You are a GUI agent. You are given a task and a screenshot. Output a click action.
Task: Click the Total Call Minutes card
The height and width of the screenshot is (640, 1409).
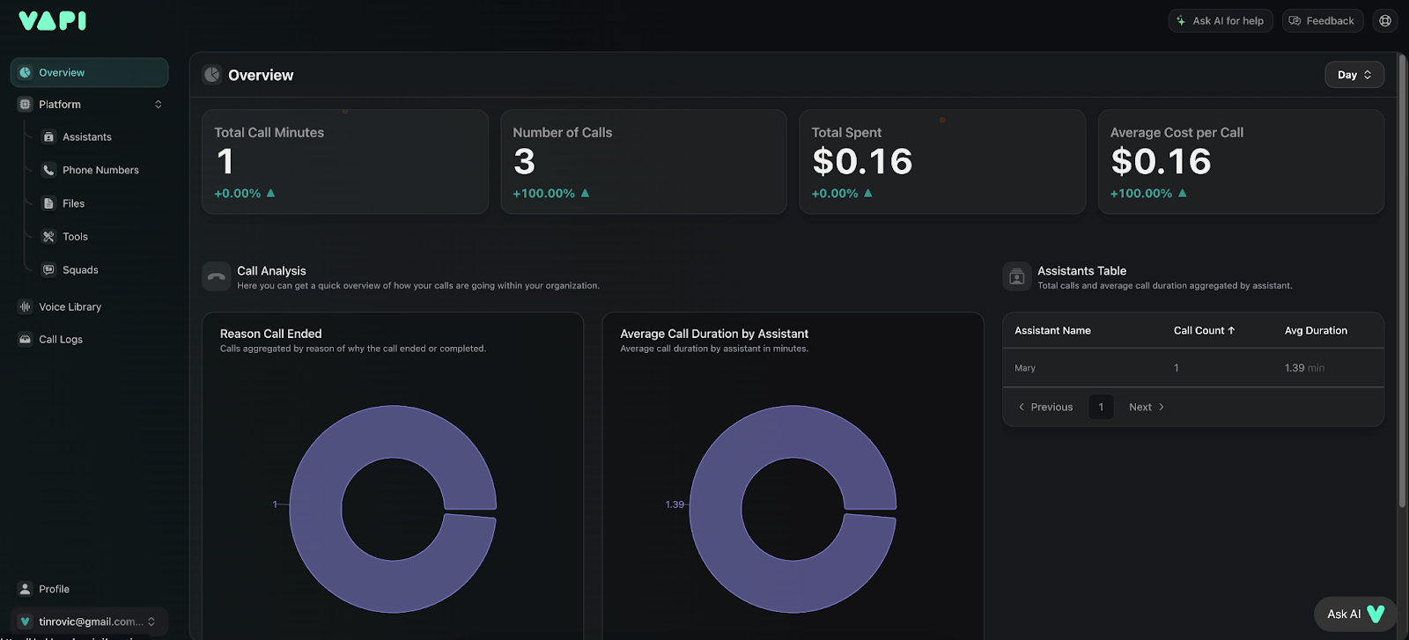pos(345,162)
